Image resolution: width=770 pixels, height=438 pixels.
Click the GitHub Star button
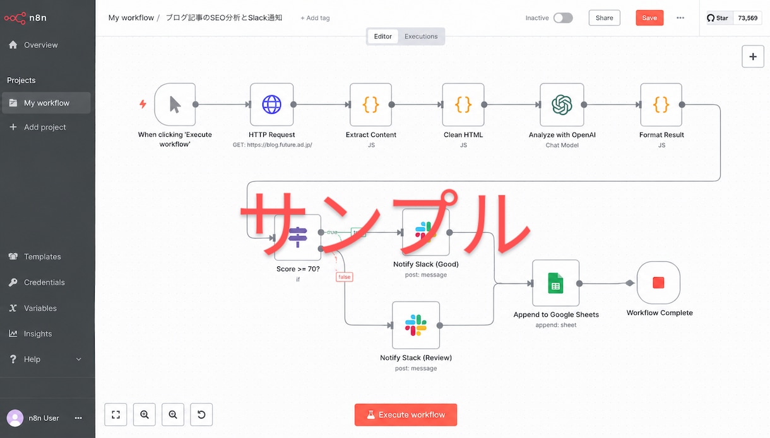pos(718,18)
